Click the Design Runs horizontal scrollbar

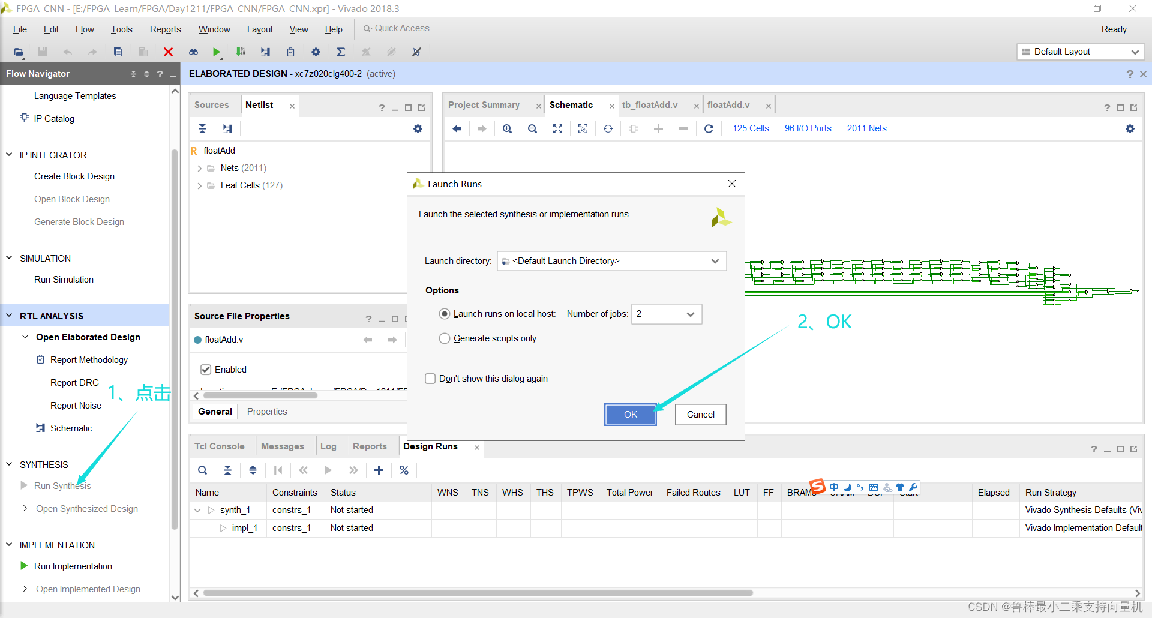pos(478,593)
